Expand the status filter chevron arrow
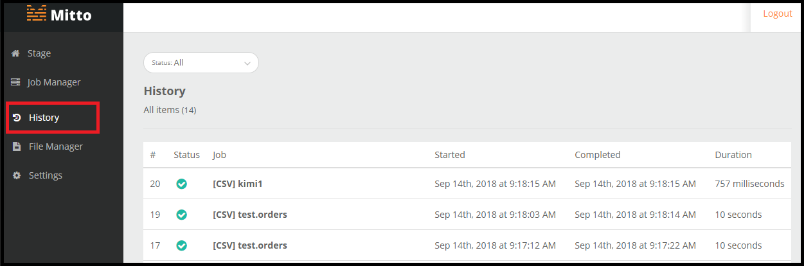The image size is (804, 266). tap(247, 63)
